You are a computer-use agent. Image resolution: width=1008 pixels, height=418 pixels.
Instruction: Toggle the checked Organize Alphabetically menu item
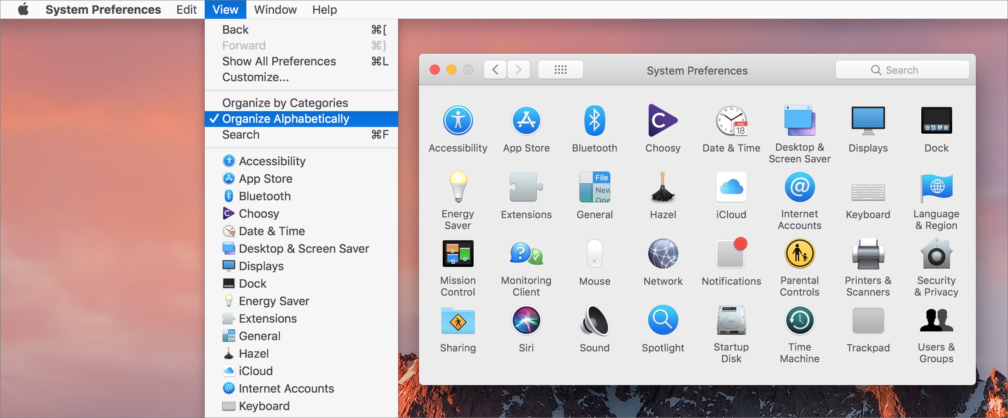coord(301,119)
